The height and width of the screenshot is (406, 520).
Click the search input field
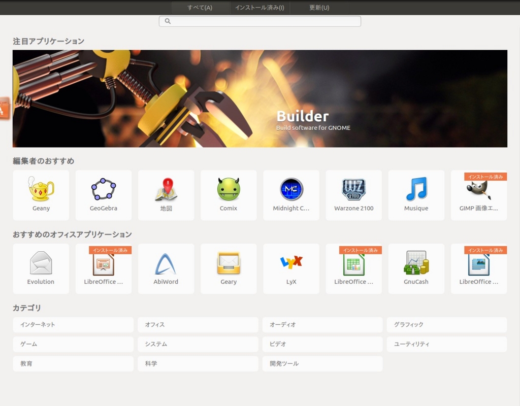[260, 21]
